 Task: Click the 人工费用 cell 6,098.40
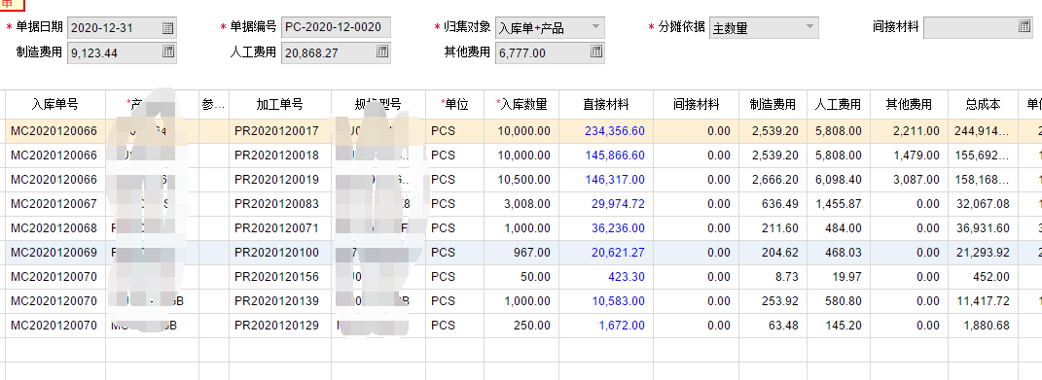(838, 180)
